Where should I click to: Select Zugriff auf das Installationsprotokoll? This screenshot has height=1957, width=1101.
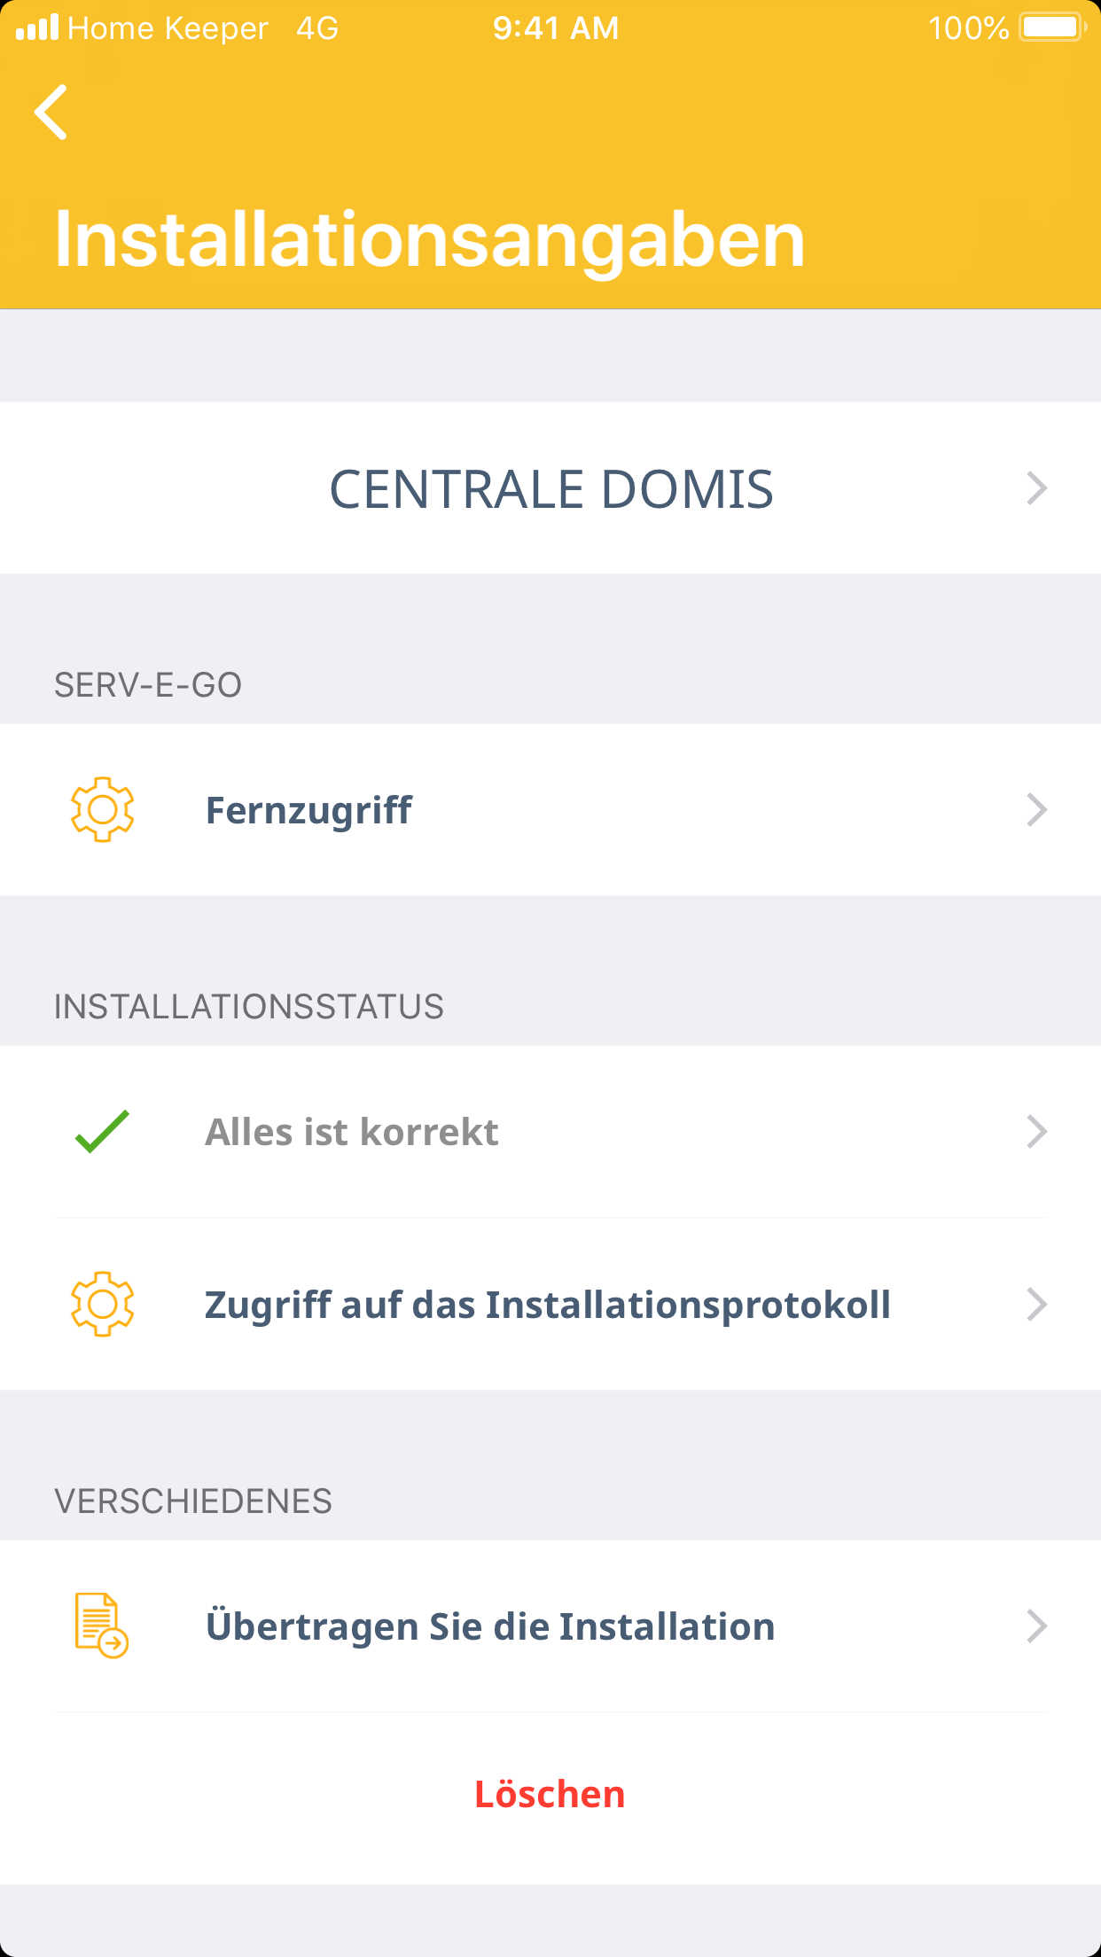pos(547,1305)
